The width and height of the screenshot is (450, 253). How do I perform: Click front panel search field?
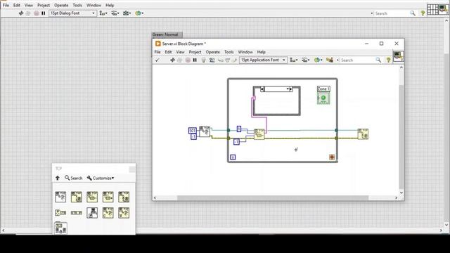(x=392, y=13)
